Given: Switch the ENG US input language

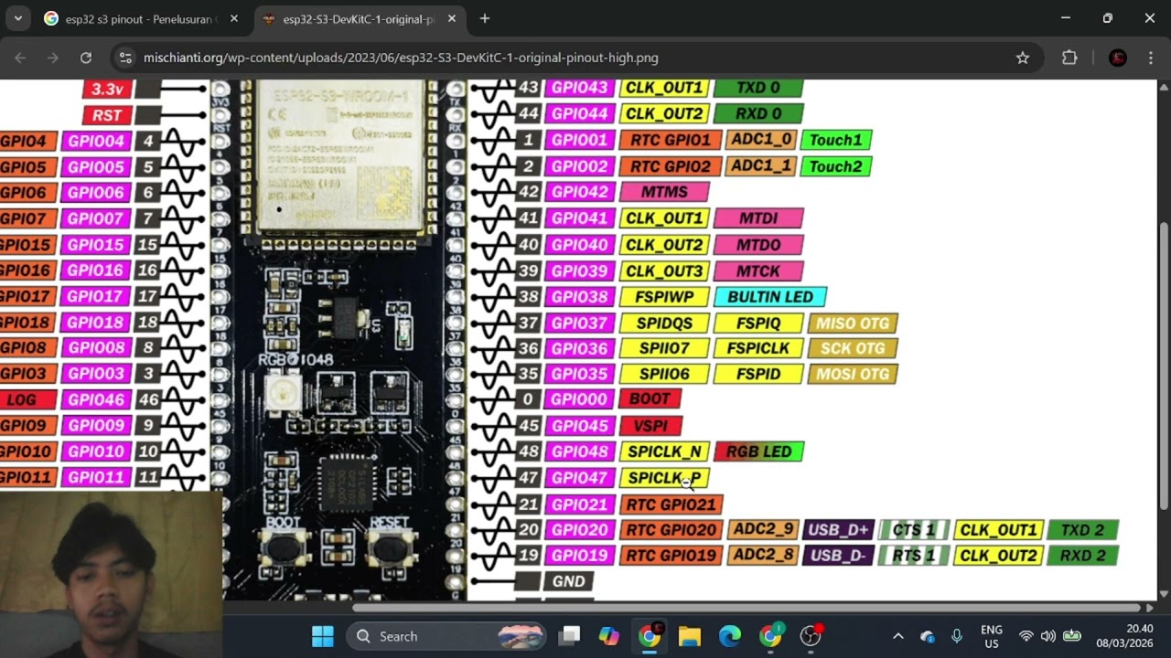Looking at the screenshot, I should point(991,636).
